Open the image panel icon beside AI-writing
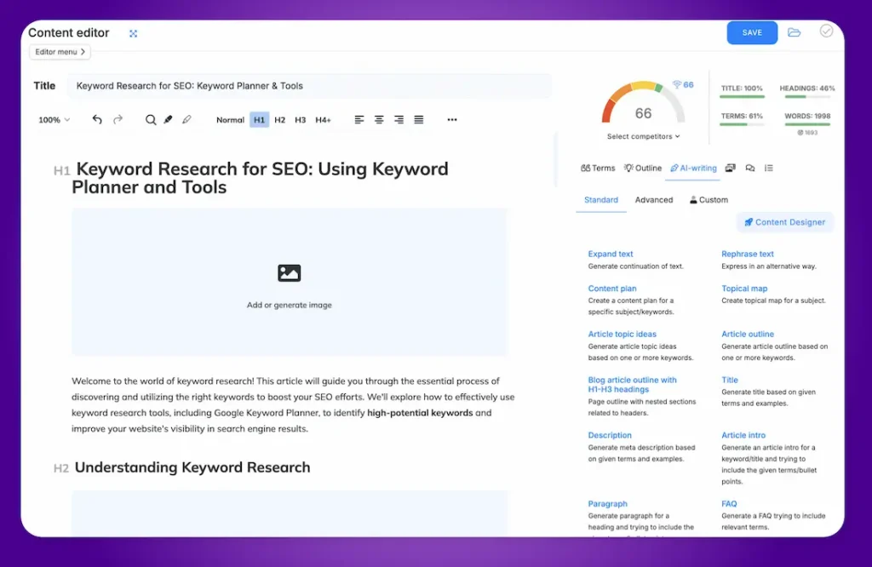Viewport: 872px width, 567px height. [731, 168]
